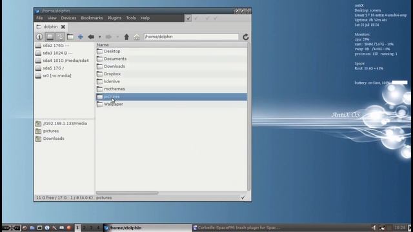Toggle panel 1 checkbox in menu bar

click(188, 18)
